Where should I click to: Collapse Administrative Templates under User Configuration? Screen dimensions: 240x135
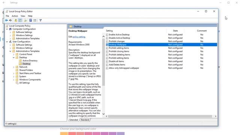(10, 51)
